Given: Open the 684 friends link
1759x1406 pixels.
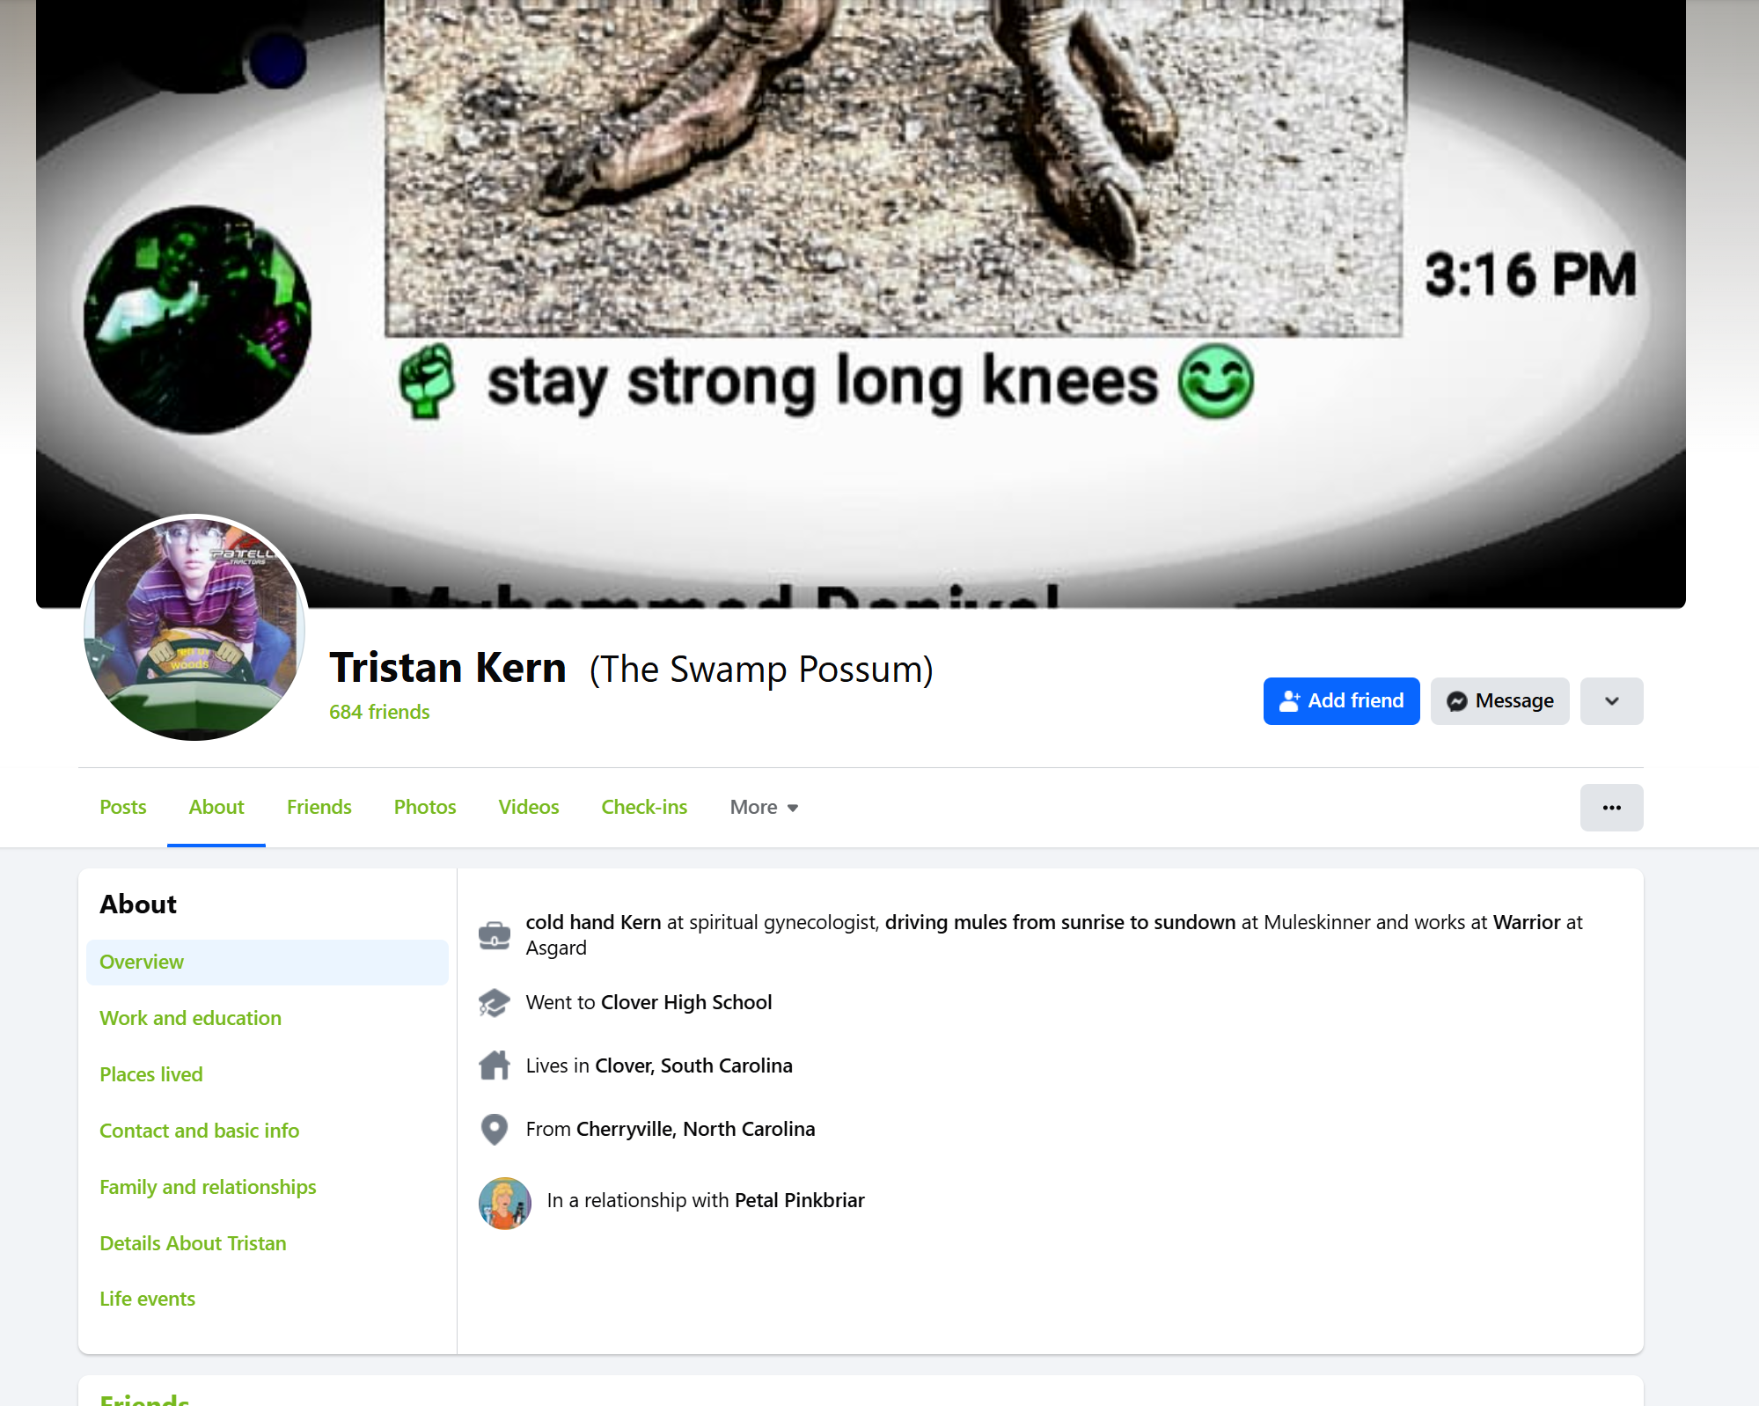Looking at the screenshot, I should click(379, 712).
